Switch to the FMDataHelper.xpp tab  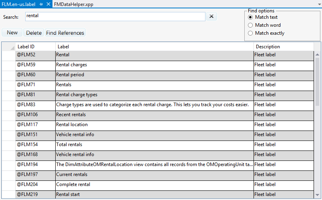[x=71, y=4]
